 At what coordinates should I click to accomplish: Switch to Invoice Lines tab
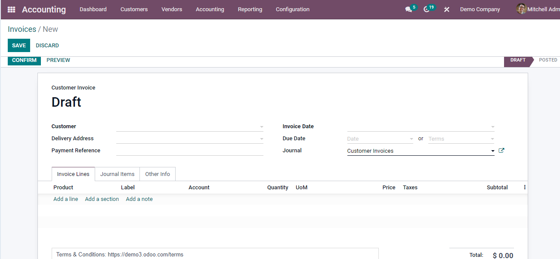pos(73,174)
